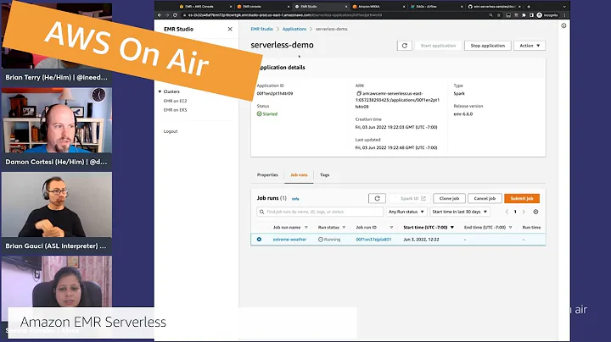Open EMR on EKS in sidebar
Viewport: 611px width, 342px height.
(175, 110)
